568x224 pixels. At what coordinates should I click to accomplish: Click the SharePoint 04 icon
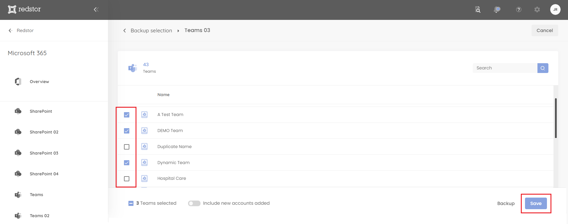click(18, 174)
